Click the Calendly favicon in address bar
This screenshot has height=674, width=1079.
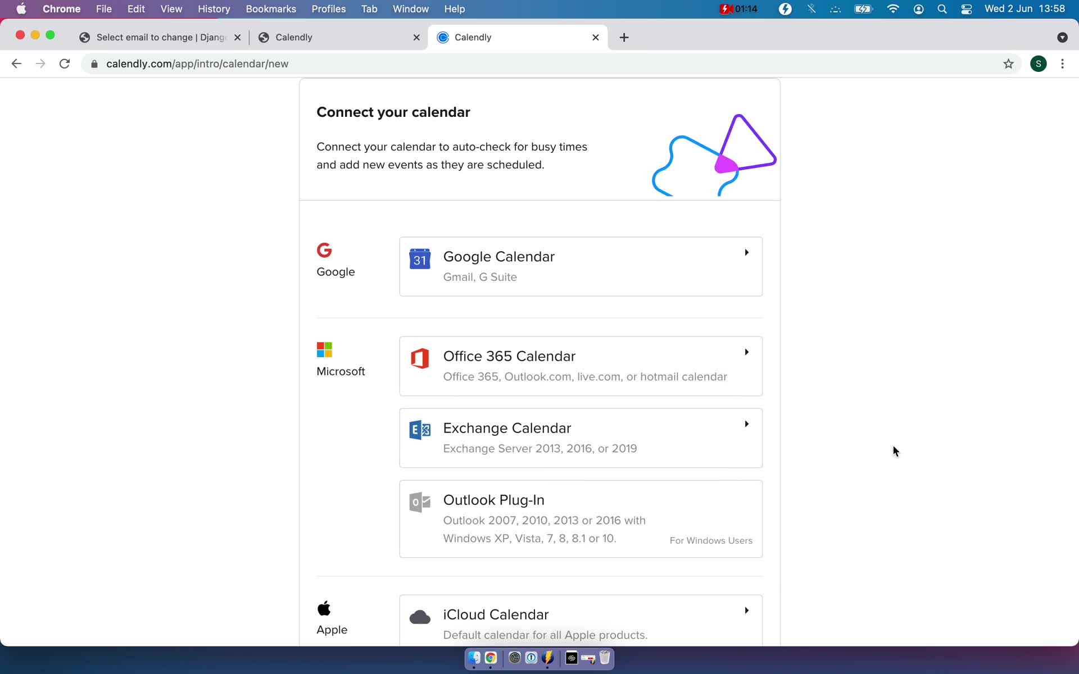pyautogui.click(x=443, y=37)
